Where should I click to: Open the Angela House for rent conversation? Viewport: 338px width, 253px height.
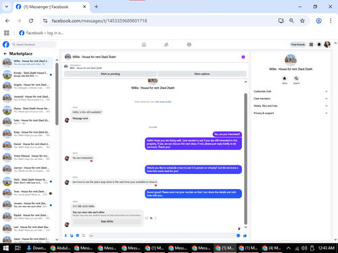27,86
